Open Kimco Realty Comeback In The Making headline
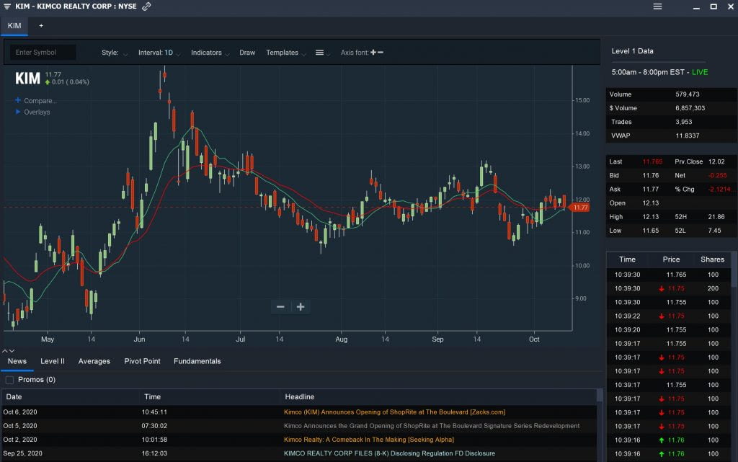 (x=369, y=440)
